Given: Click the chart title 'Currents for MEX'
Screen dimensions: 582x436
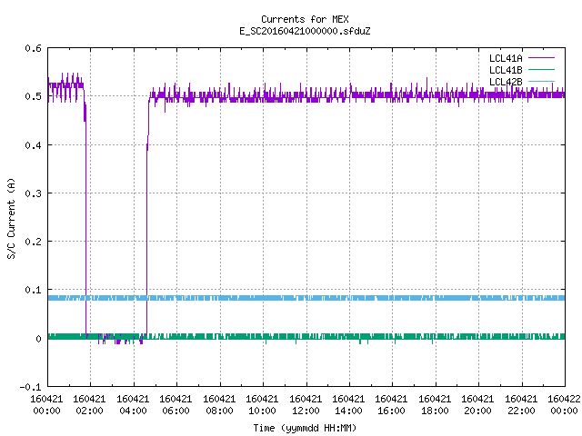Looking at the screenshot, I should tap(305, 19).
